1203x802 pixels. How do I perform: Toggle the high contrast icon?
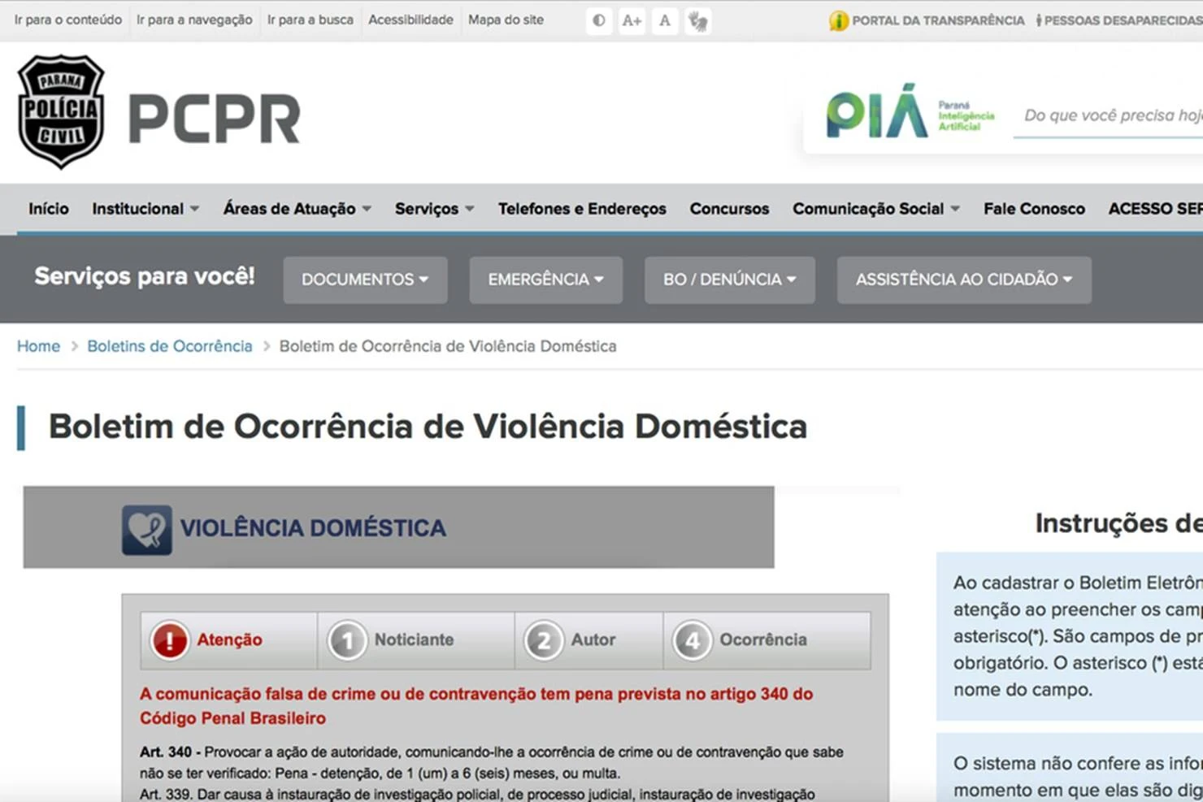point(599,20)
